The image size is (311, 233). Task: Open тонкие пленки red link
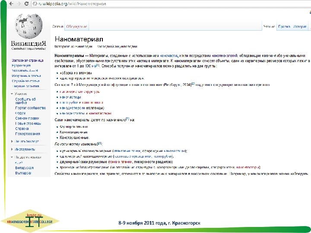(x=121, y=162)
